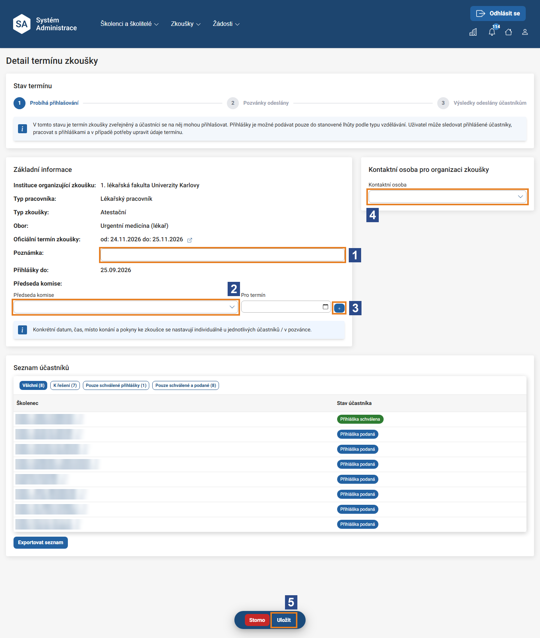This screenshot has width=540, height=638.
Task: Click the Přihláška schválena status badge
Action: [360, 419]
